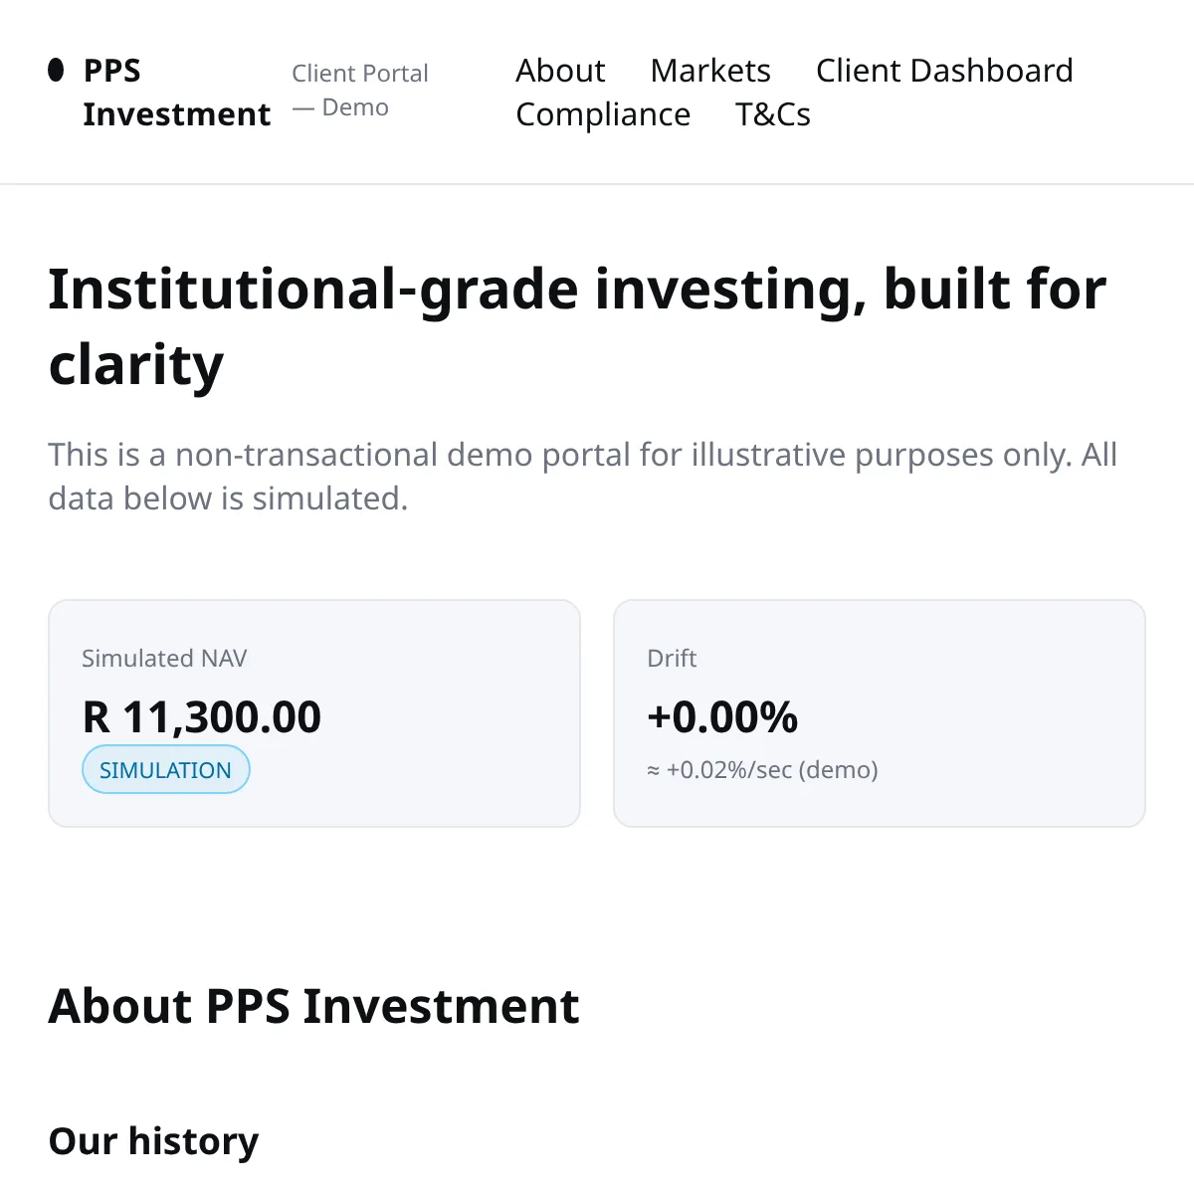Click the Our history subheading
Image resolution: width=1194 pixels, height=1194 pixels.
point(153,1140)
